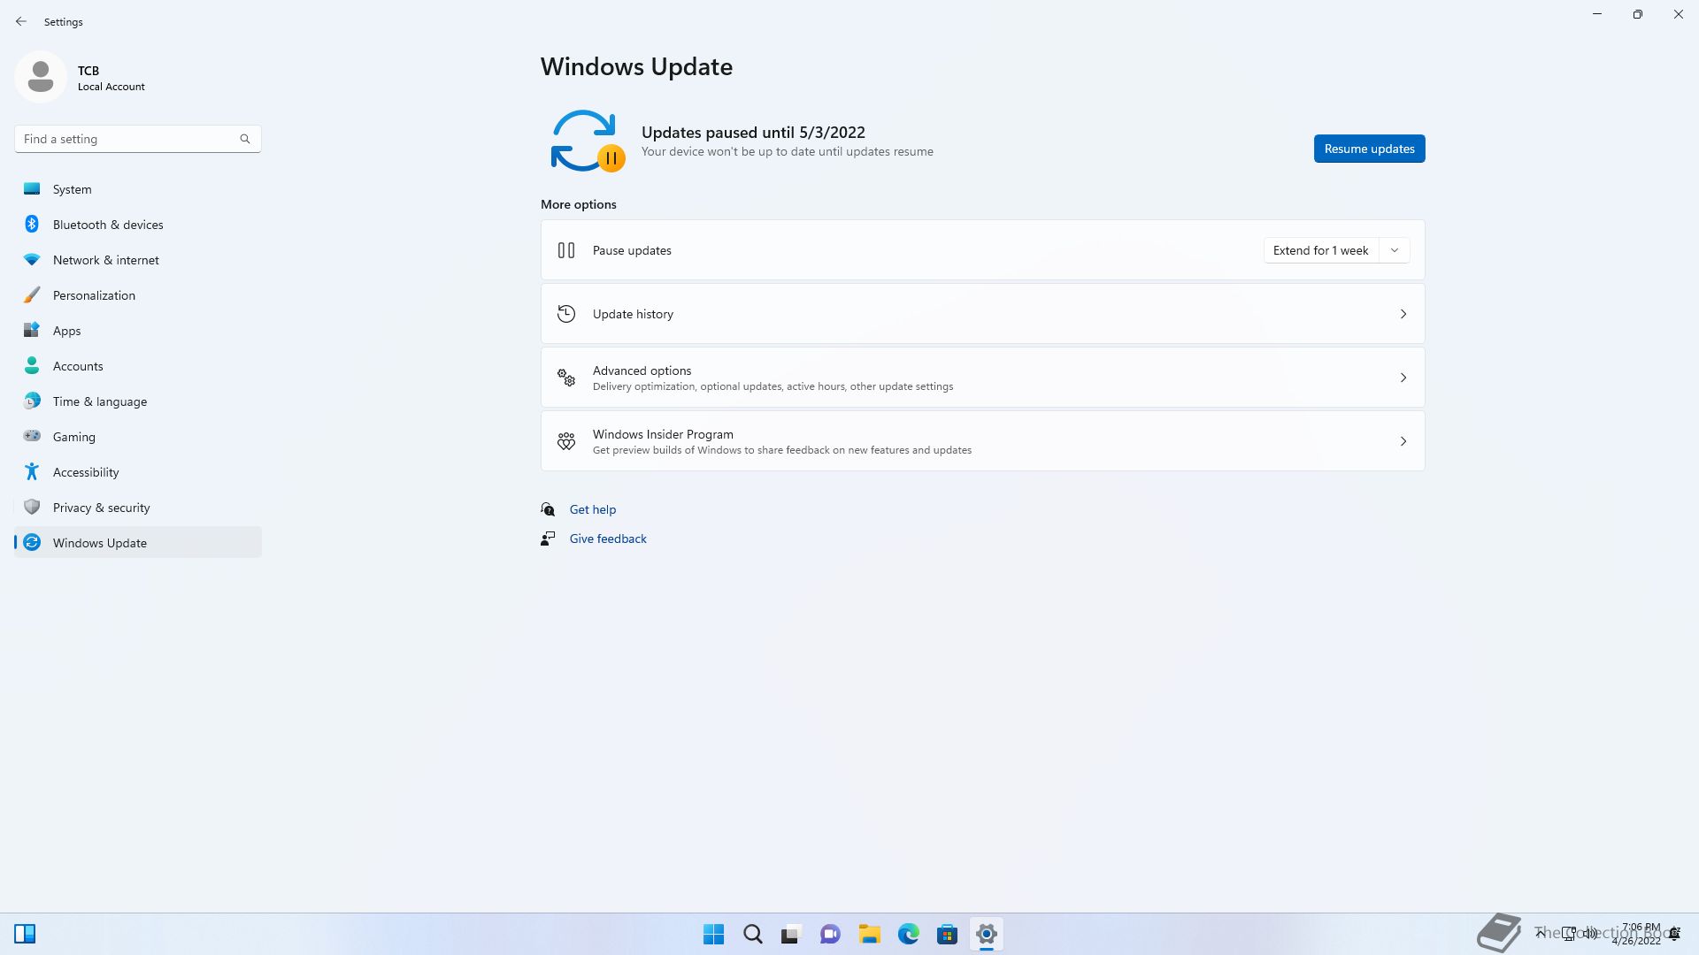The width and height of the screenshot is (1699, 955).
Task: Click the Pause updates label text
Action: coord(632,250)
